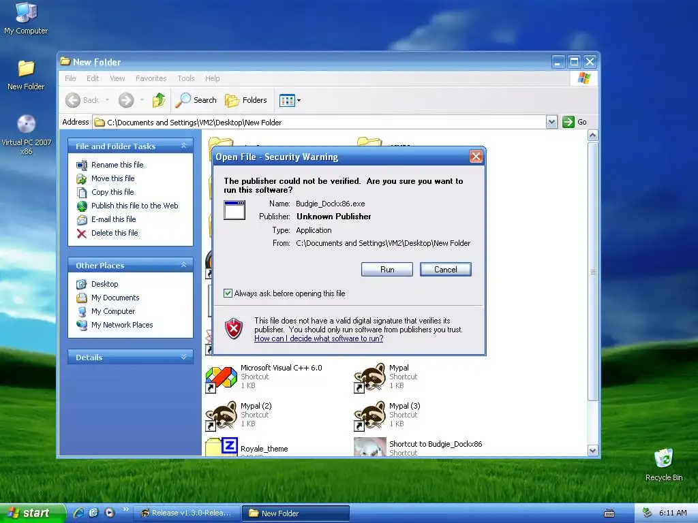Cancel the security warning dialog
Screen dimensions: 698x523
coord(445,270)
